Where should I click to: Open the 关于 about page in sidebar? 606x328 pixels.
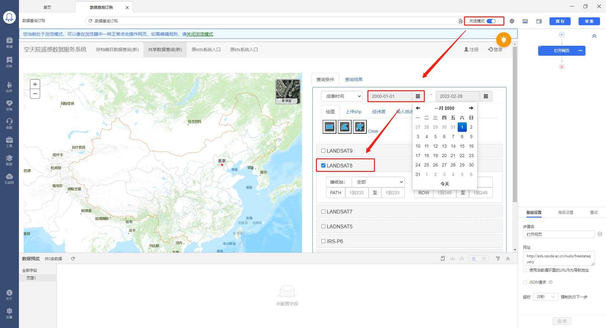tap(9, 295)
